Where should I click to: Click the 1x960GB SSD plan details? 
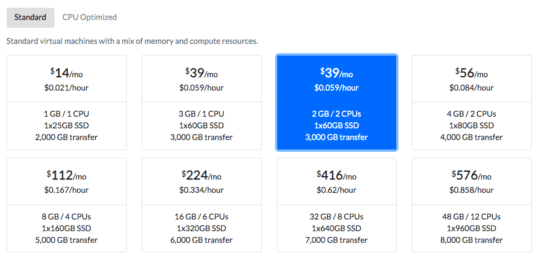[x=472, y=228]
